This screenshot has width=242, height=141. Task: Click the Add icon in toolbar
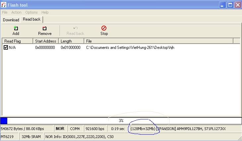(16, 29)
